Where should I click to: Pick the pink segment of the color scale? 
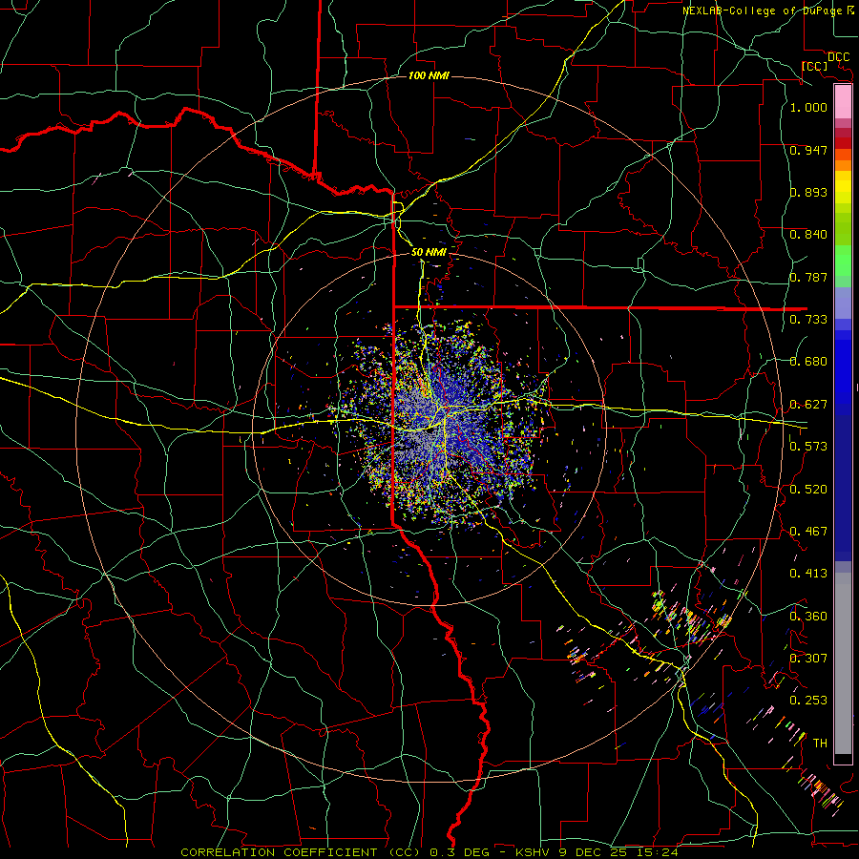coord(843,102)
